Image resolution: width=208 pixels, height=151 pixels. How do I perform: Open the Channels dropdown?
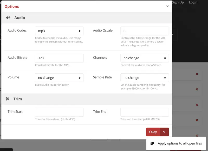click(x=145, y=58)
